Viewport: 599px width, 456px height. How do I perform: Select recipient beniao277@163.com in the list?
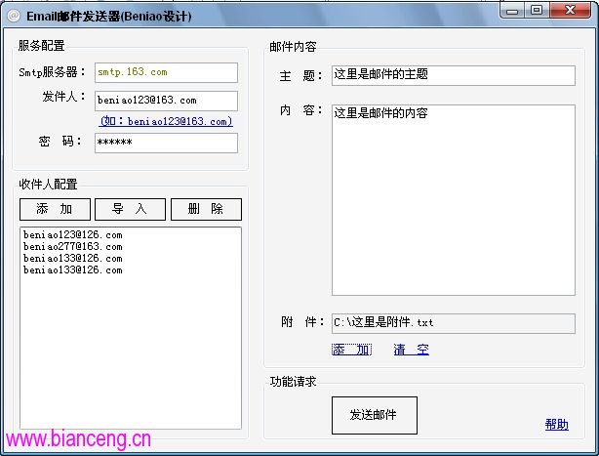[73, 246]
